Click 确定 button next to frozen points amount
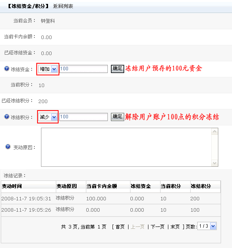Image resolution: width=232 pixels, height=248 pixels. tap(117, 117)
